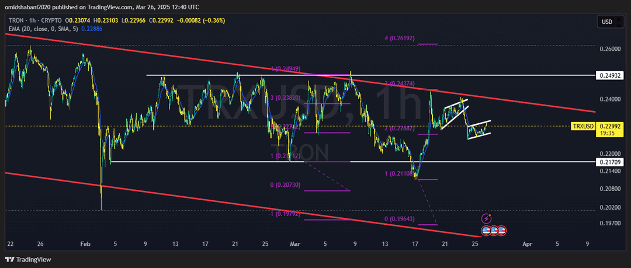Click the 3 (0.23820) Fibonacci level label

coord(285,98)
